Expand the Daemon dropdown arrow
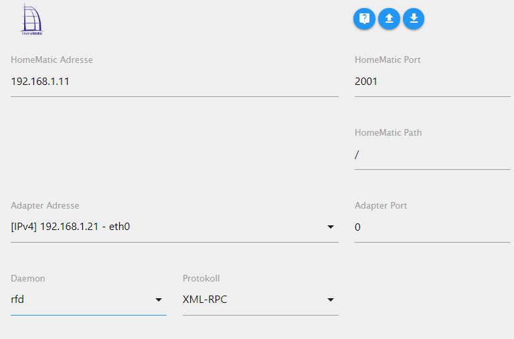514x339 pixels. tap(159, 300)
